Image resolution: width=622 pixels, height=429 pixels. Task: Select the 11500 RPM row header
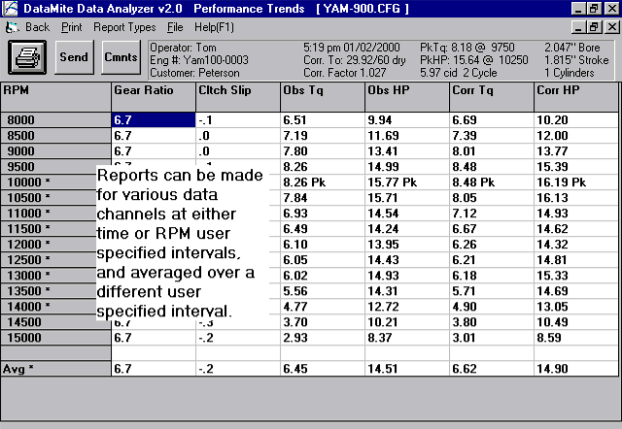point(49,228)
